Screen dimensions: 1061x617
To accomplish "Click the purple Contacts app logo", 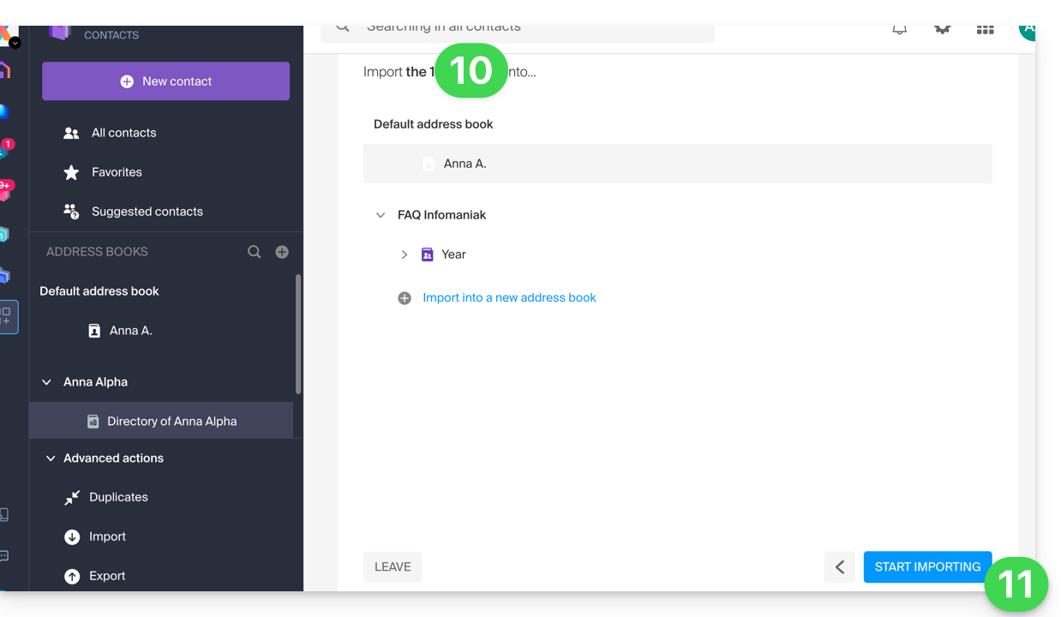I will [59, 33].
